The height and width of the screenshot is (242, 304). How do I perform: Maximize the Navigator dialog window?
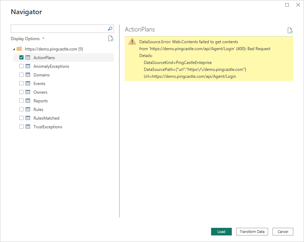point(287,5)
